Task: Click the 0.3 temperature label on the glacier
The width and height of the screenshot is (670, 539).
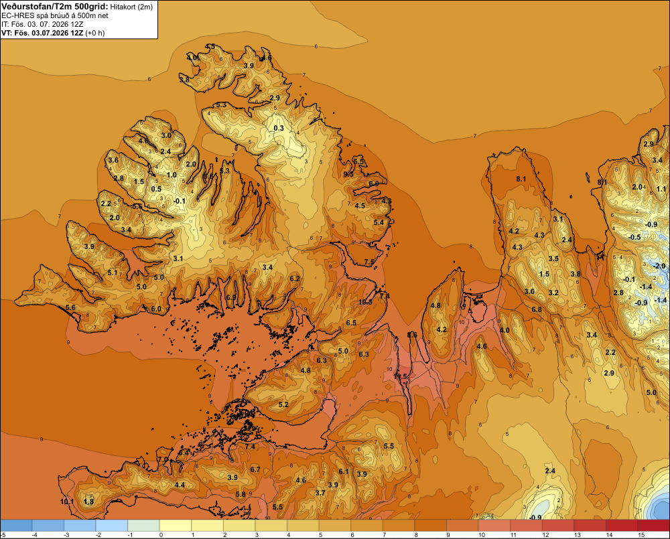Action: 279,128
